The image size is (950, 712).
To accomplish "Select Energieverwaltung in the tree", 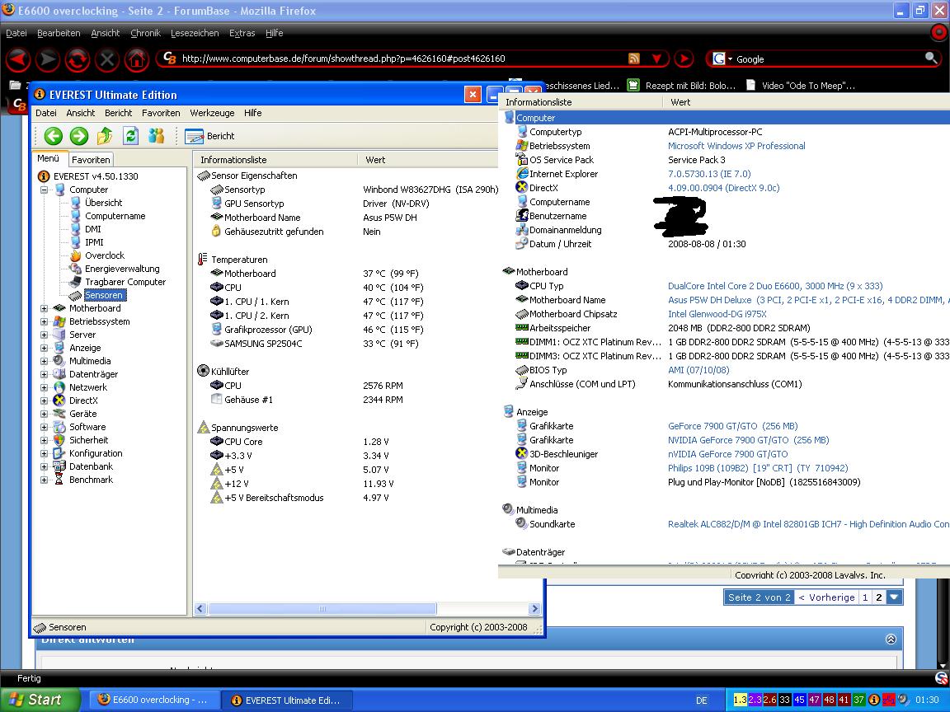I will [x=122, y=269].
